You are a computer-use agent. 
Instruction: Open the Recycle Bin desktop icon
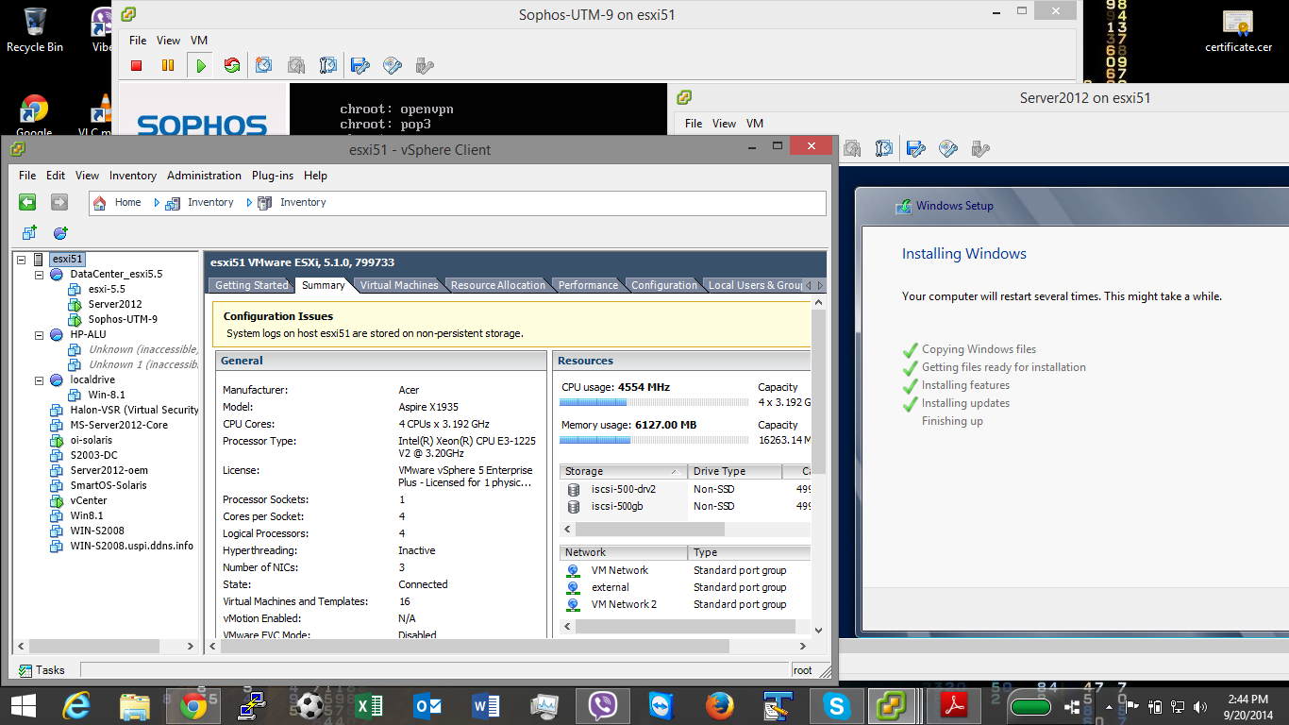coord(35,29)
